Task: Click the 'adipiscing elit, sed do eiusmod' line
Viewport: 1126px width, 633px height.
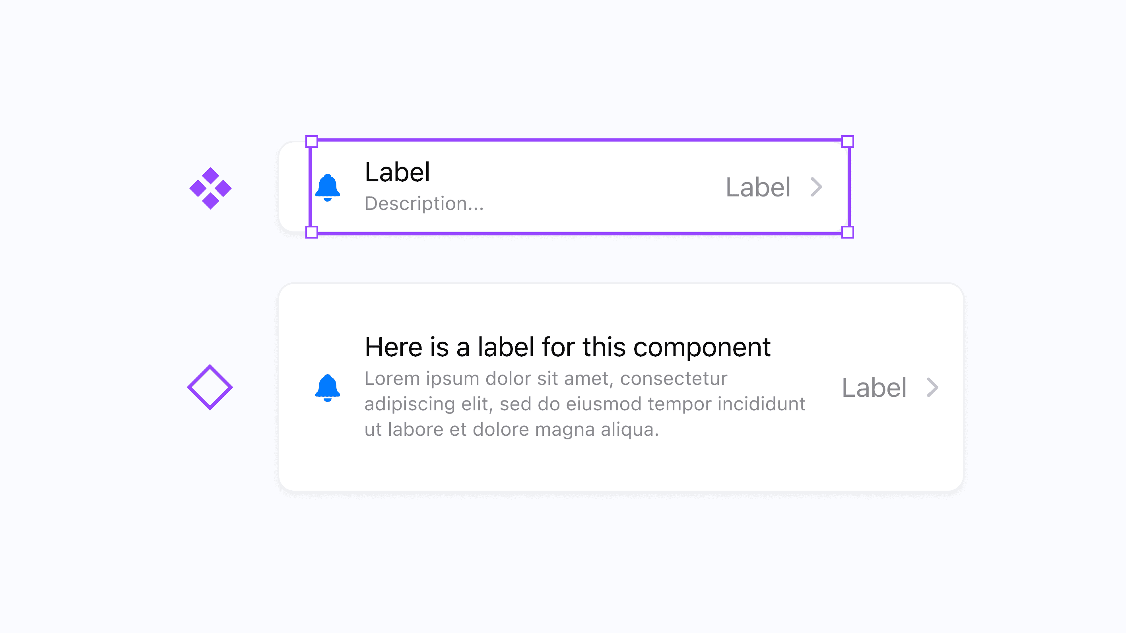Action: pos(585,404)
